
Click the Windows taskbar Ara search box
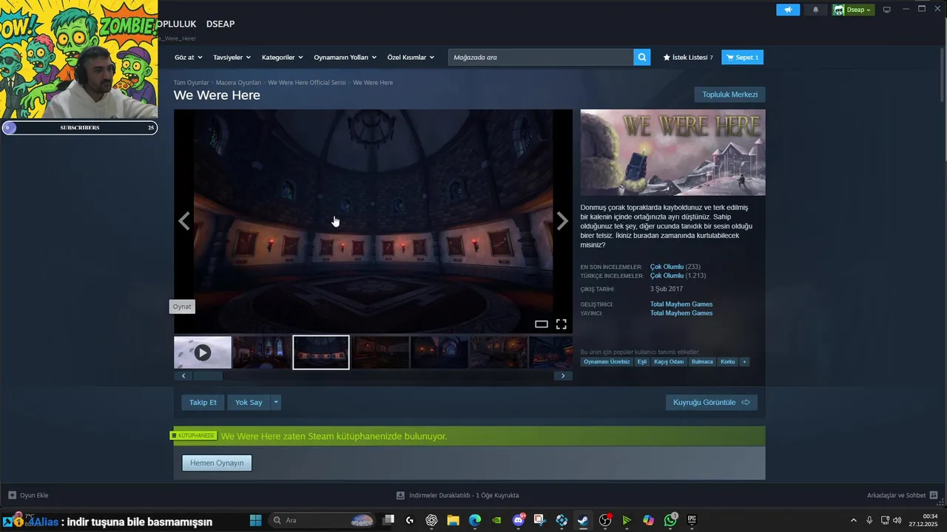[322, 520]
